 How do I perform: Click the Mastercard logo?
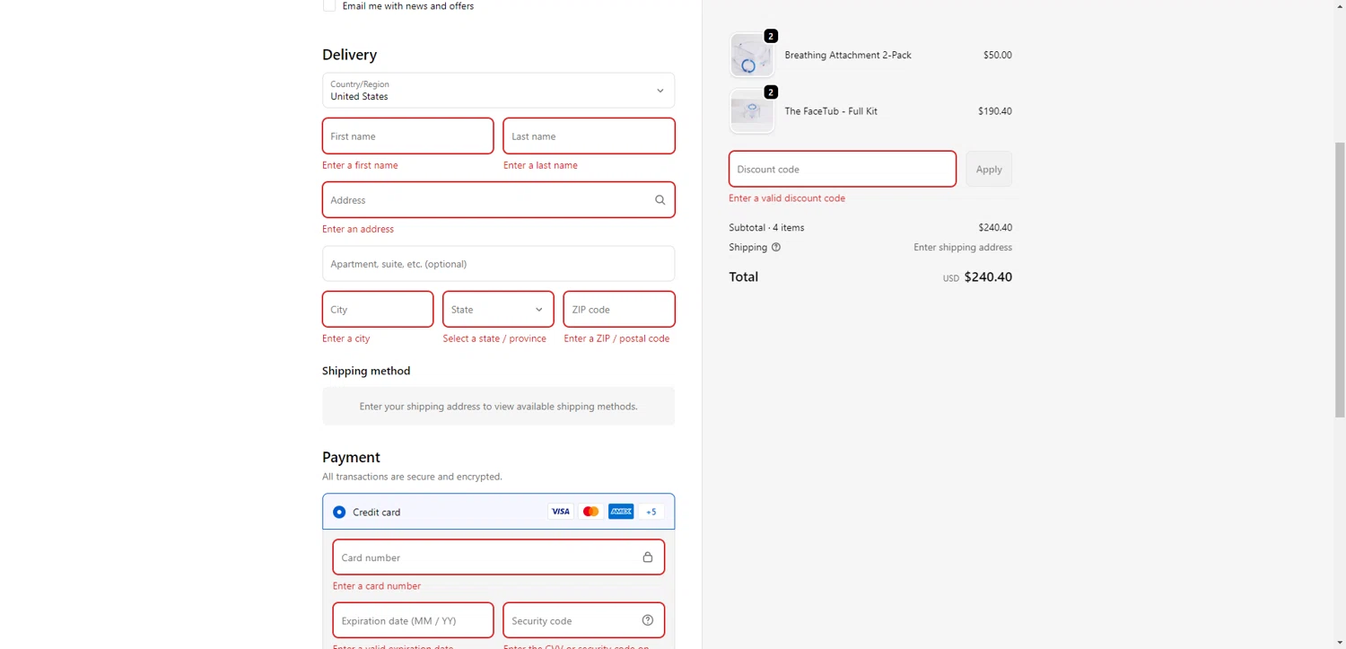point(590,512)
